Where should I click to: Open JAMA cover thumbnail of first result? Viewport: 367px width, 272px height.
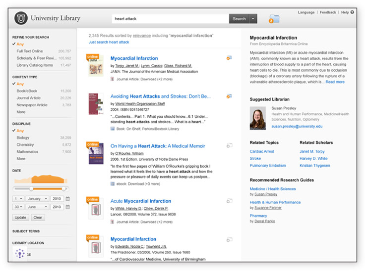click(96, 67)
